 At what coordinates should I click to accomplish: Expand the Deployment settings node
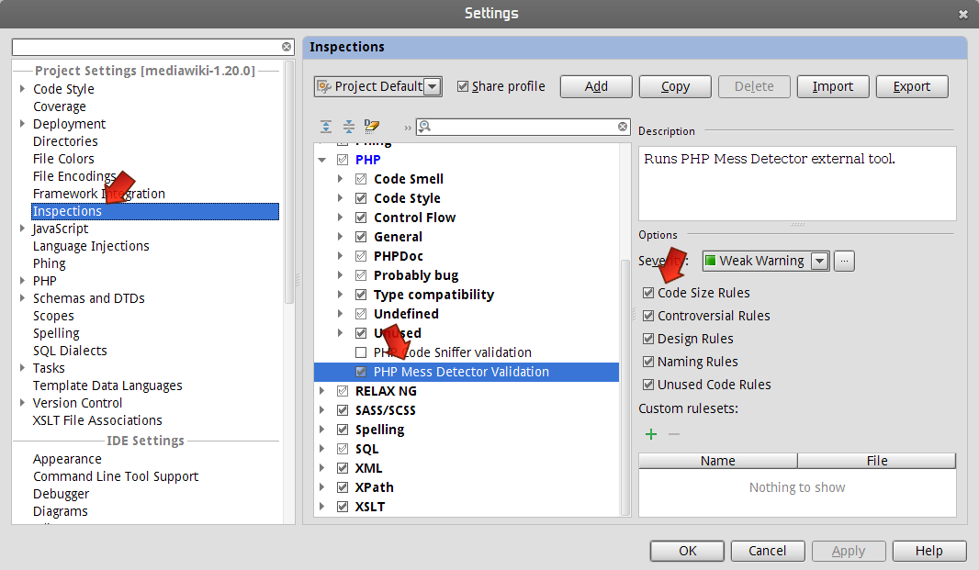click(22, 124)
